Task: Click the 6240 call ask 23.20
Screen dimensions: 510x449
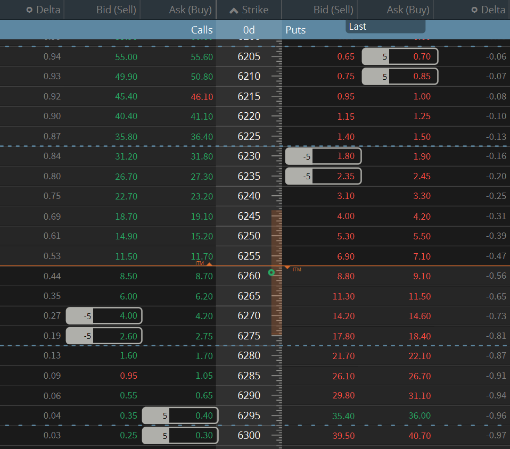Action: (202, 196)
